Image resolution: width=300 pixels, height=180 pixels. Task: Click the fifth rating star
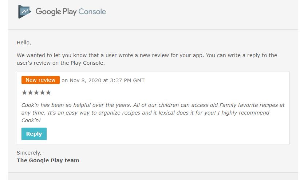[48, 92]
